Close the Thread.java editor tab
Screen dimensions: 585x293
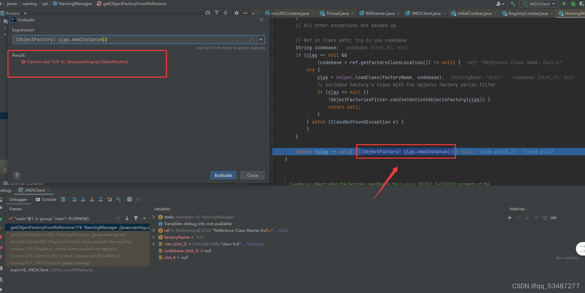(352, 13)
